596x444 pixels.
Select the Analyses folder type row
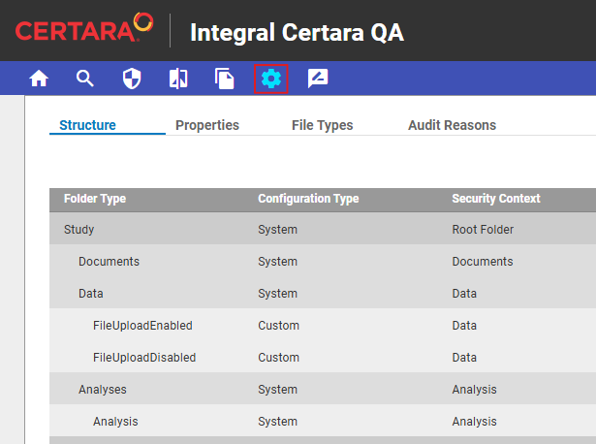(323, 389)
